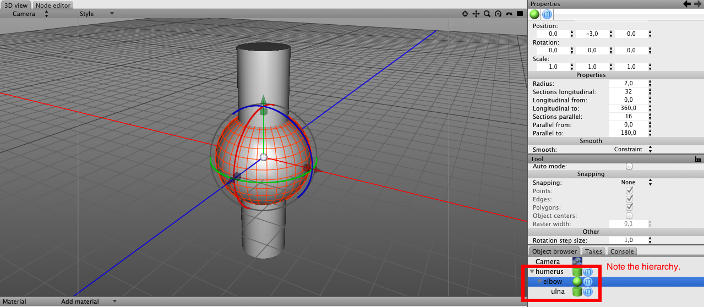Click the magnifier zoom view icon
The width and height of the screenshot is (704, 307).
487,14
